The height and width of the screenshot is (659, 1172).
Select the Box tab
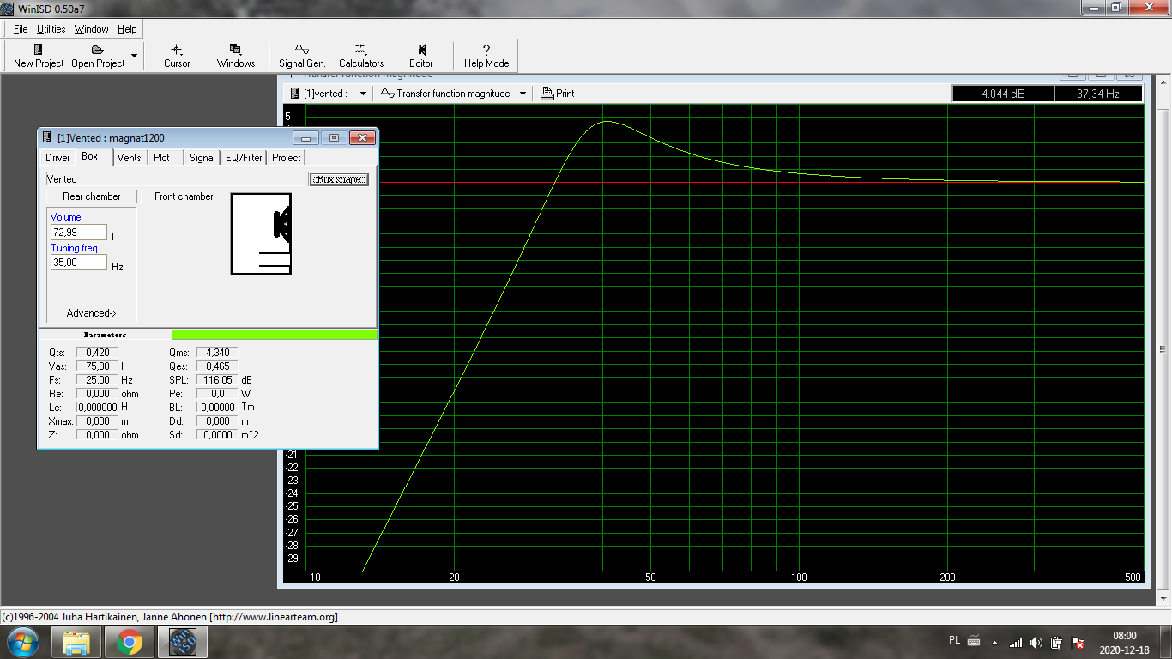(90, 156)
